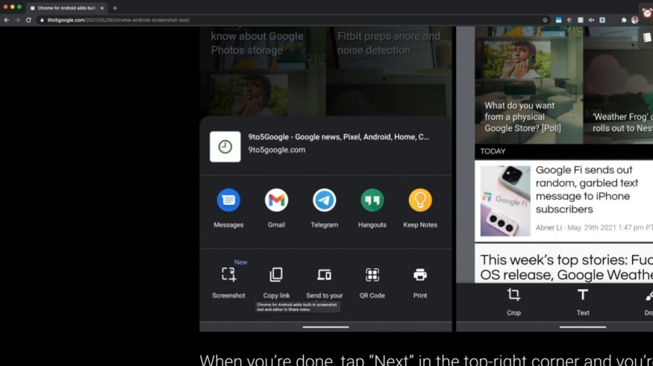This screenshot has height=366, width=653.
Task: Click the 9to5google.com domain text
Action: (x=277, y=150)
